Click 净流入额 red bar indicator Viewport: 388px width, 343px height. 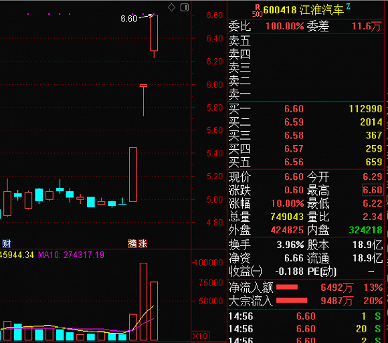[x=287, y=287]
